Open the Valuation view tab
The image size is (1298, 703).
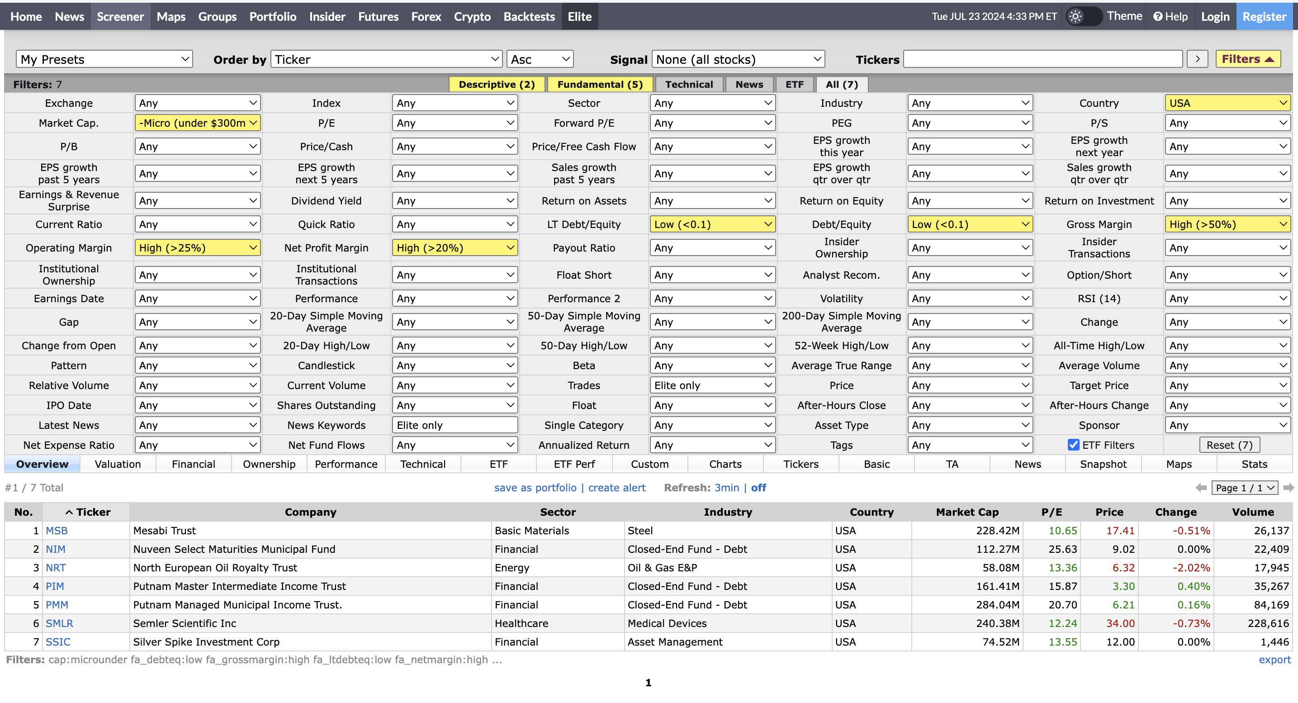(x=118, y=464)
